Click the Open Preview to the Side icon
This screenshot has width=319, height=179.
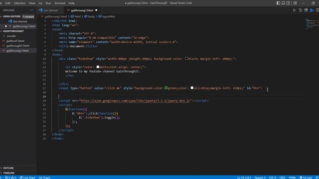[x=306, y=10]
